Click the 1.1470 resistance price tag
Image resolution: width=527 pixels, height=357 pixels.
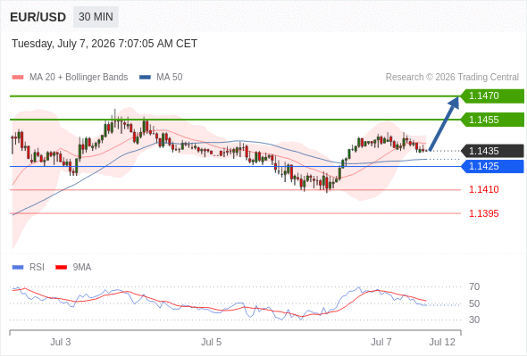pyautogui.click(x=492, y=96)
